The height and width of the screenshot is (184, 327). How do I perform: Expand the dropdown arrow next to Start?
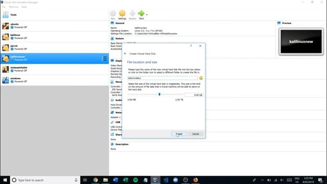[x=147, y=15]
